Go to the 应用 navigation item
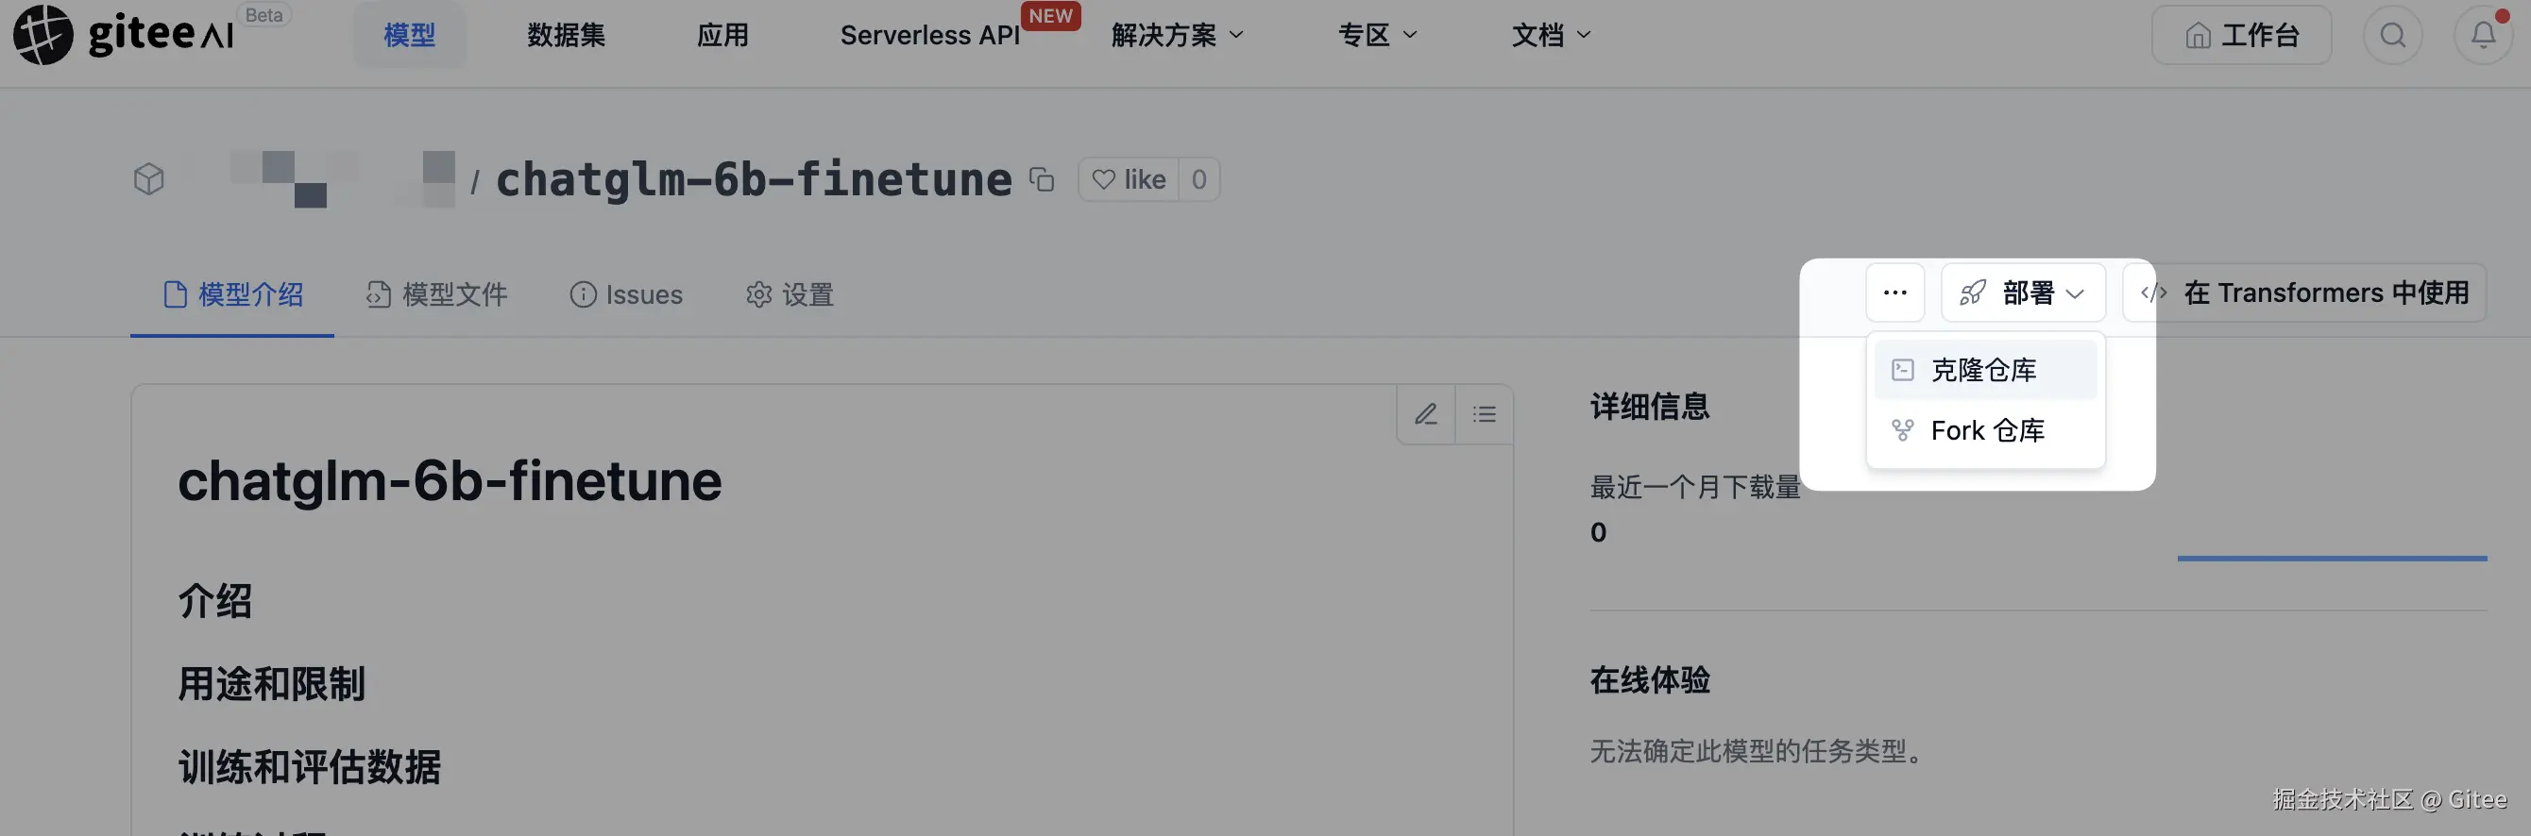Screen dimensions: 2531x836 (722, 35)
